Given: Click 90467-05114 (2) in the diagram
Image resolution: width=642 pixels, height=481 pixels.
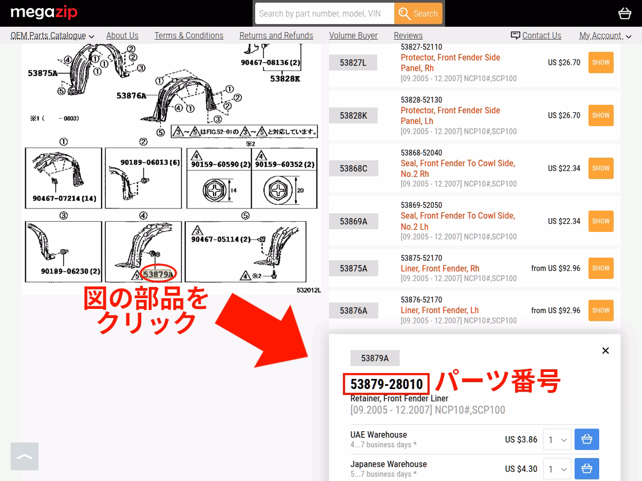Looking at the screenshot, I should tap(221, 239).
